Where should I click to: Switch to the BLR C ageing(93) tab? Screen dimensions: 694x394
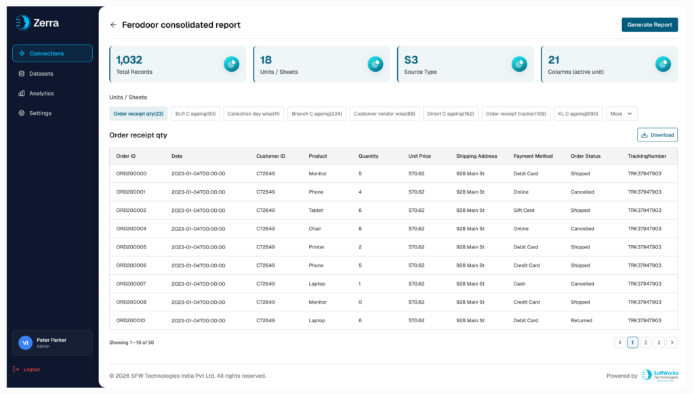(x=195, y=114)
